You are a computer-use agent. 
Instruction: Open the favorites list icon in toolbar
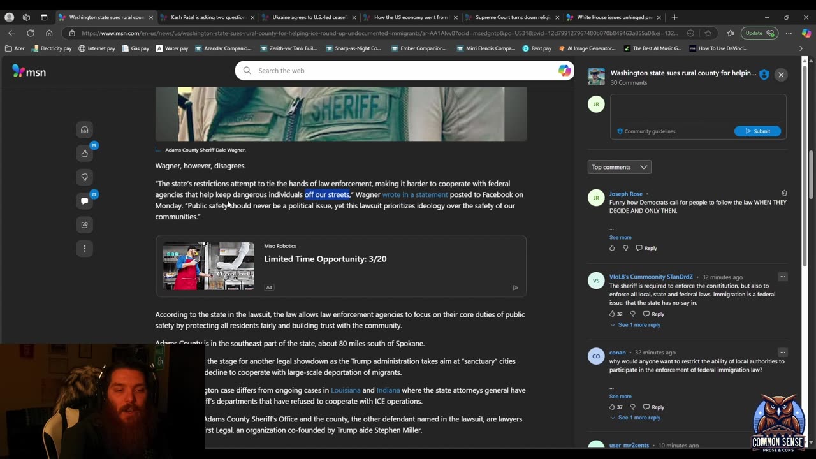click(x=731, y=33)
